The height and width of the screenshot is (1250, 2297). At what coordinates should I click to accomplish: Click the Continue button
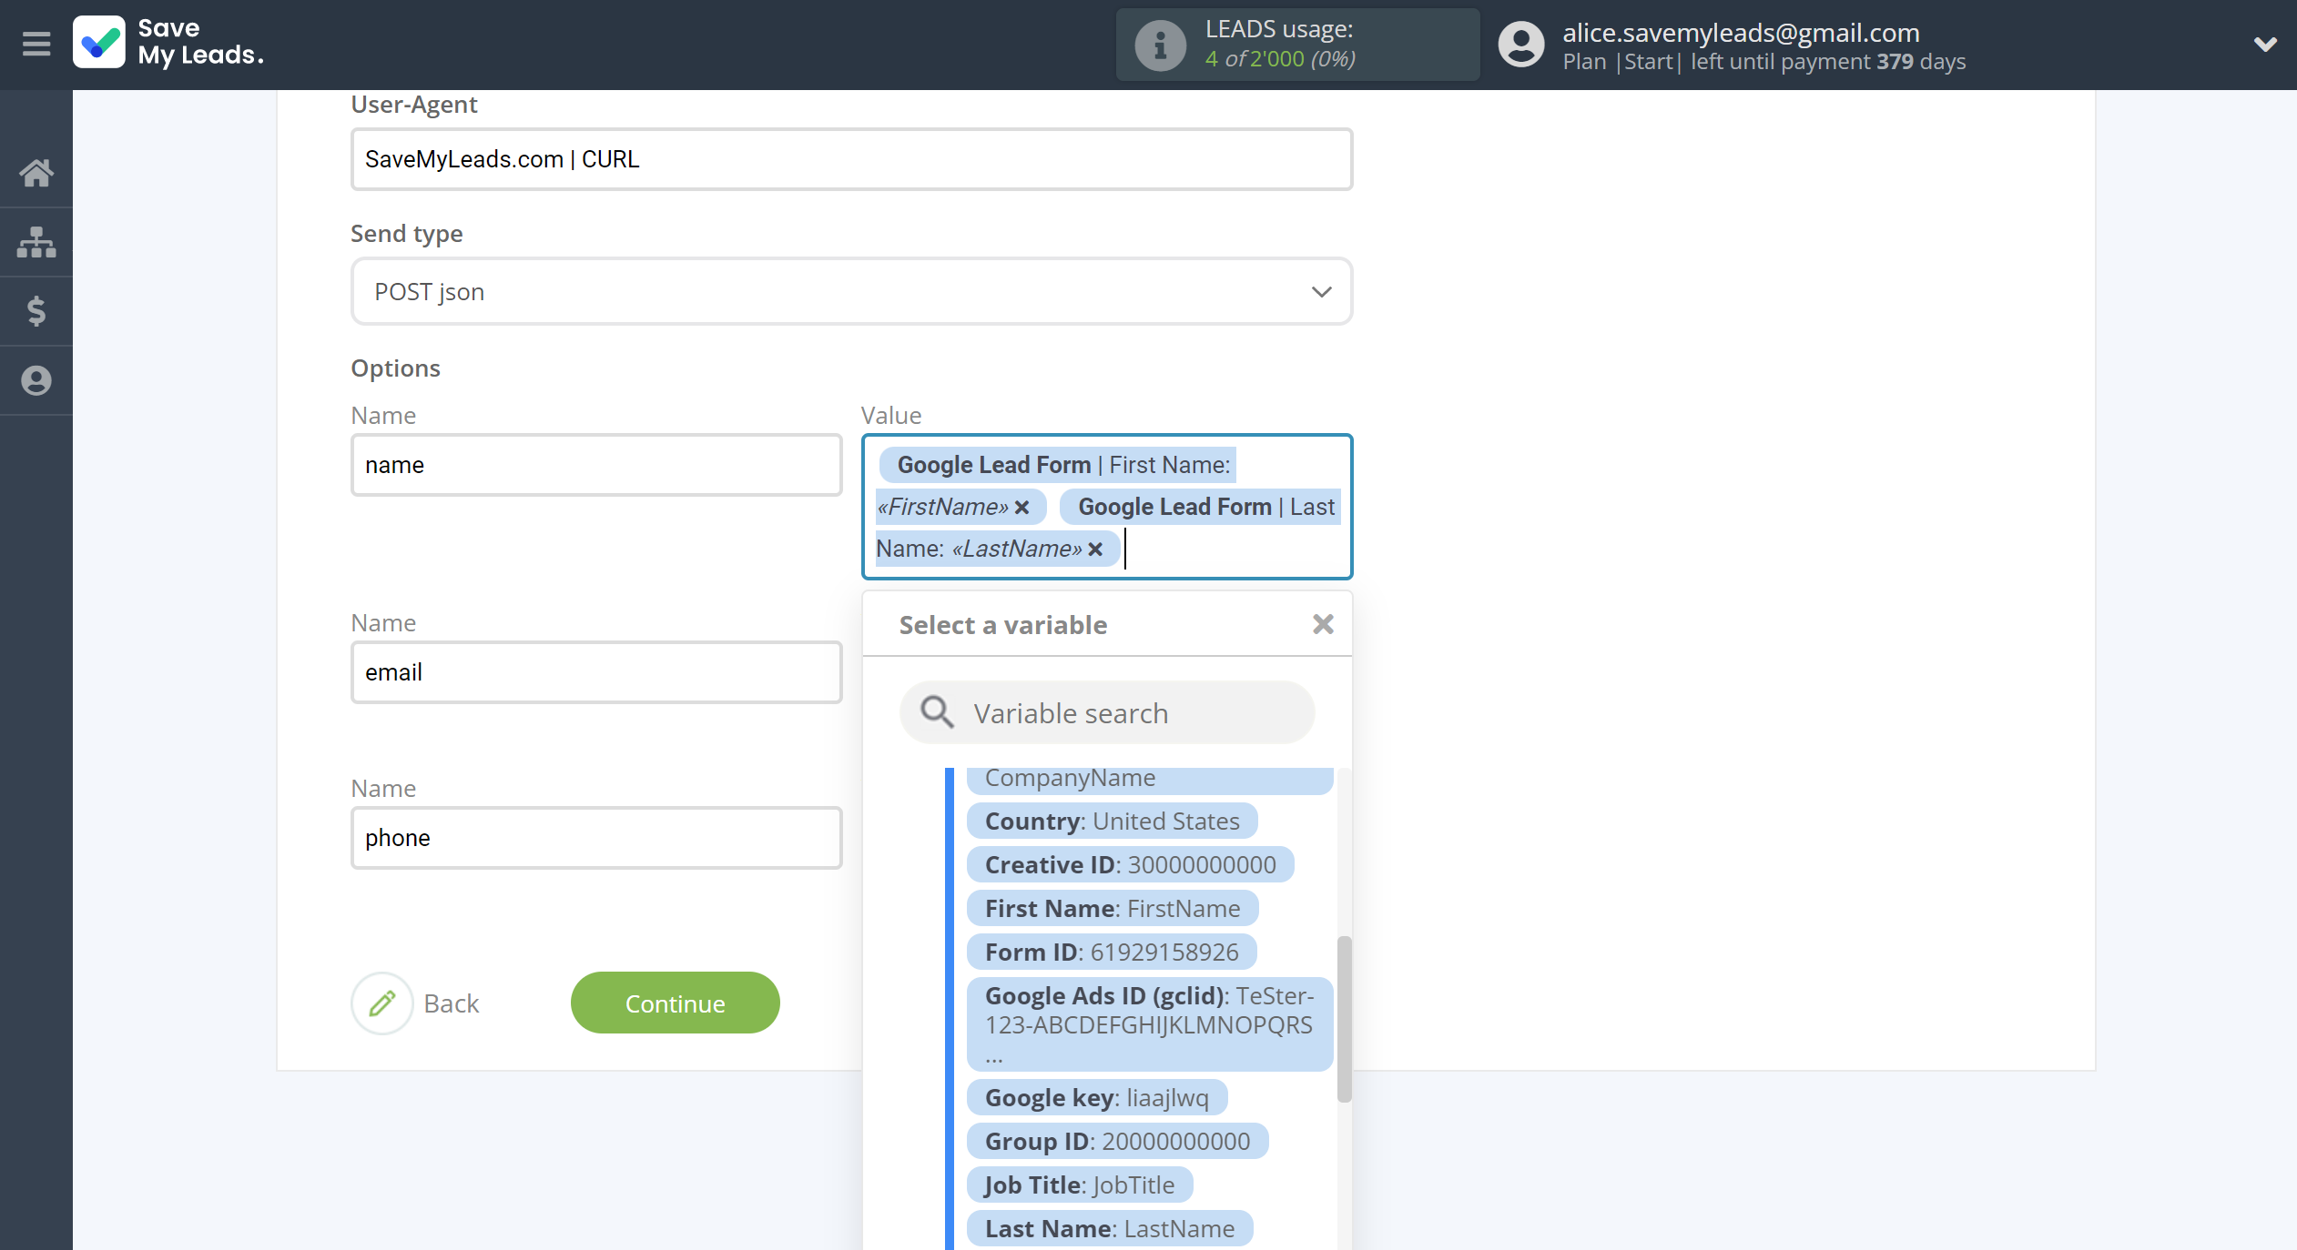675,1003
